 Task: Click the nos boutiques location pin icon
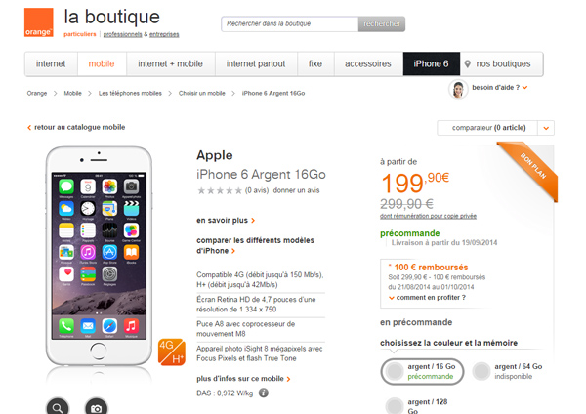pyautogui.click(x=467, y=64)
